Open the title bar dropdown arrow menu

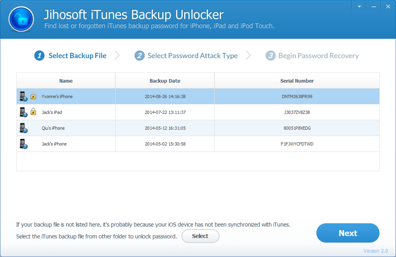tap(359, 7)
